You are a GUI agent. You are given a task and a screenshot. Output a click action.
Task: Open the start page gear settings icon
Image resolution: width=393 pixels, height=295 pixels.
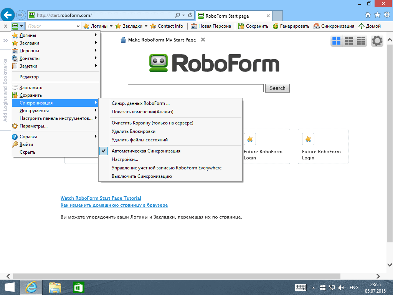coord(377,40)
